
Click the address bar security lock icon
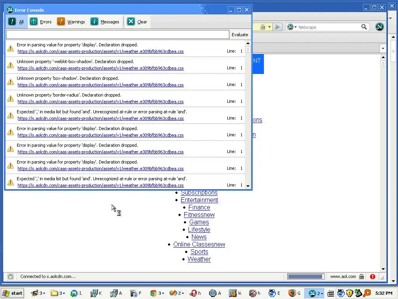click(x=263, y=27)
